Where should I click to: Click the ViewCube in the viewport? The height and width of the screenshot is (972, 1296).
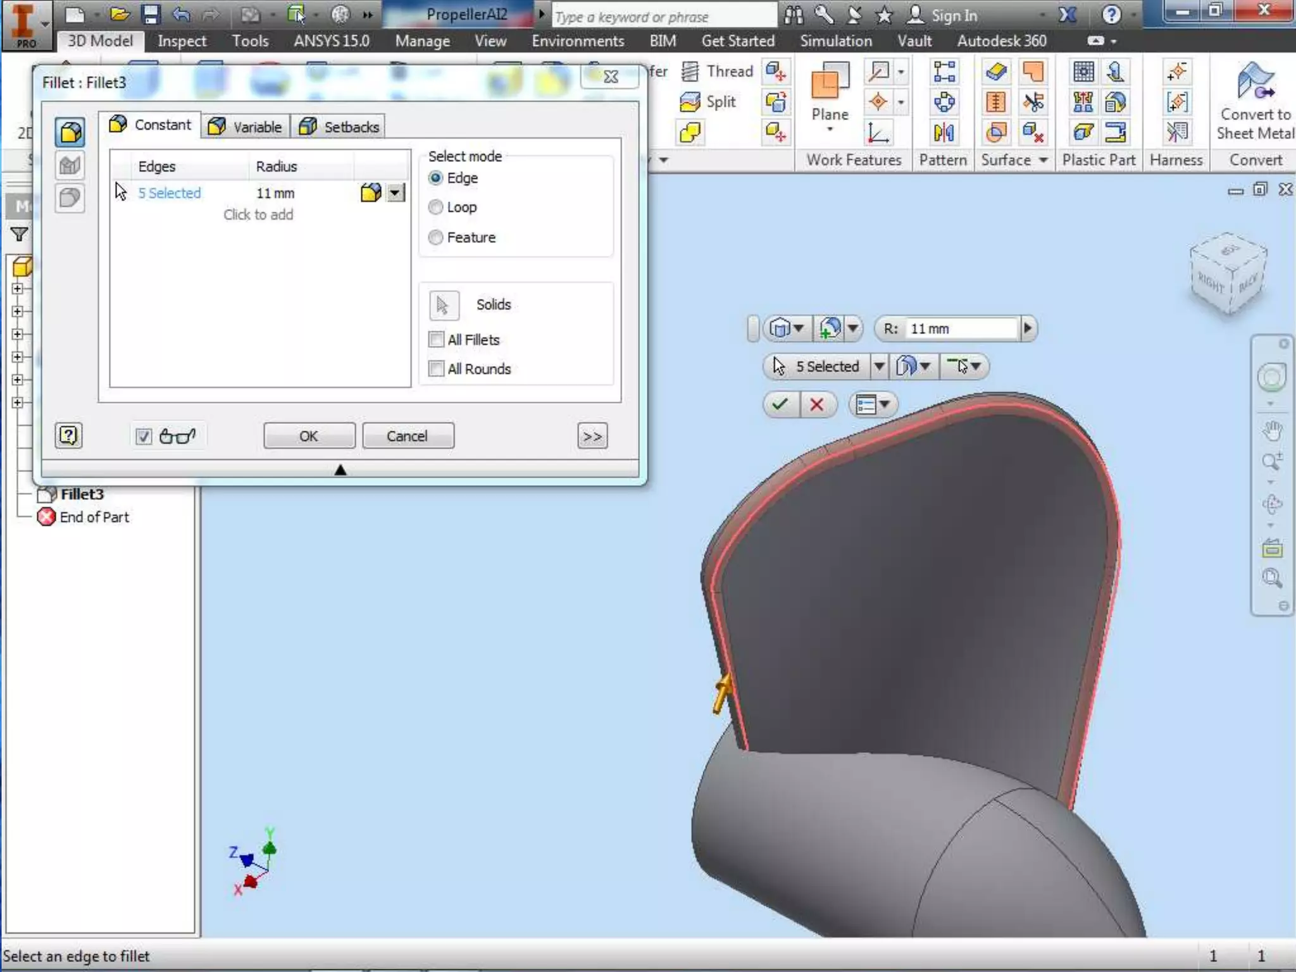click(1228, 273)
